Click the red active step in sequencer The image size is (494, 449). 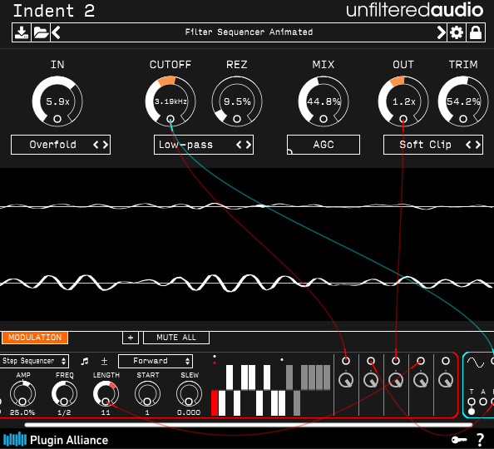(x=215, y=403)
